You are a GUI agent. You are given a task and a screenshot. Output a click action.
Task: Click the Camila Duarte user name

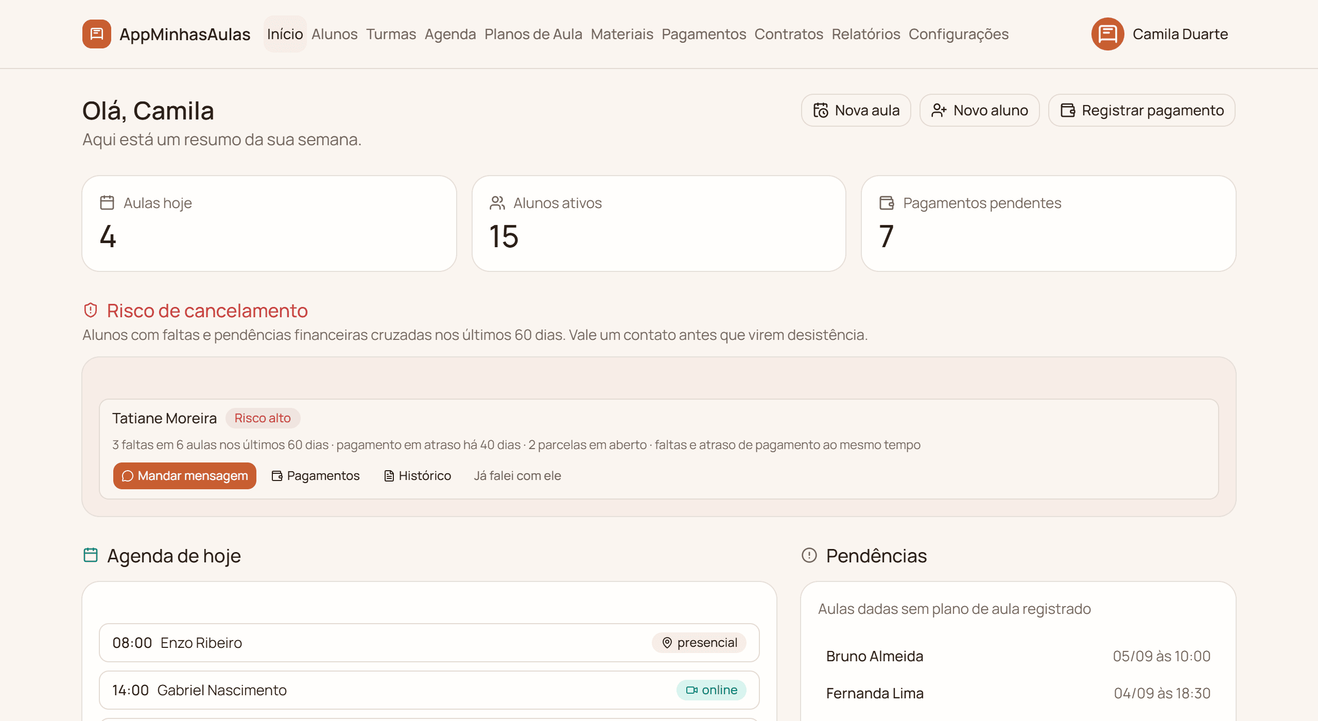[x=1180, y=34]
